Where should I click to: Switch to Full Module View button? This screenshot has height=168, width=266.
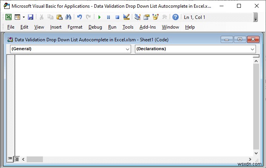[17, 159]
